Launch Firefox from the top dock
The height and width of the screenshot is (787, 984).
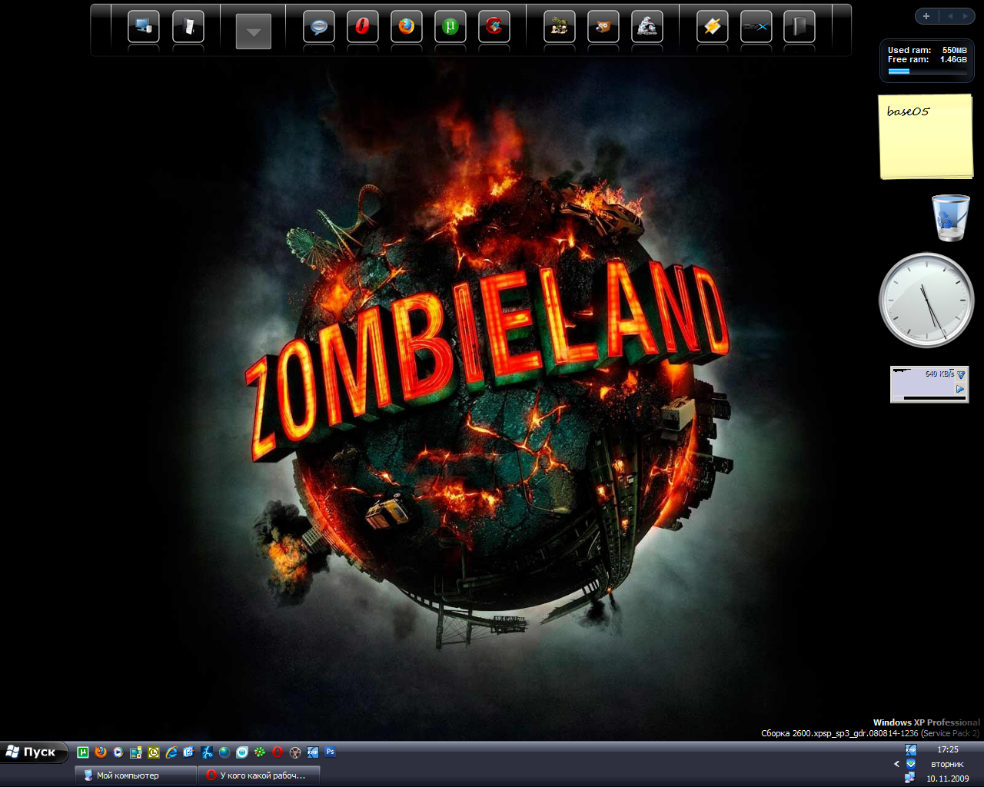click(x=406, y=27)
